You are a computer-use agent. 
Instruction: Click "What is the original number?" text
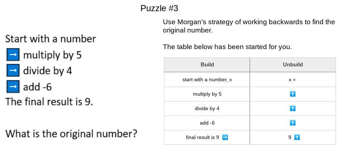point(71,134)
